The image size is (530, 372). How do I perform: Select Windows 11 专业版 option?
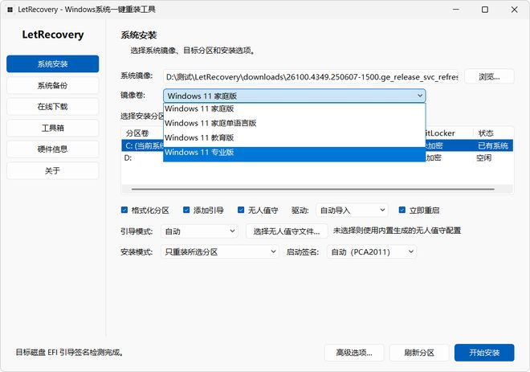click(295, 153)
